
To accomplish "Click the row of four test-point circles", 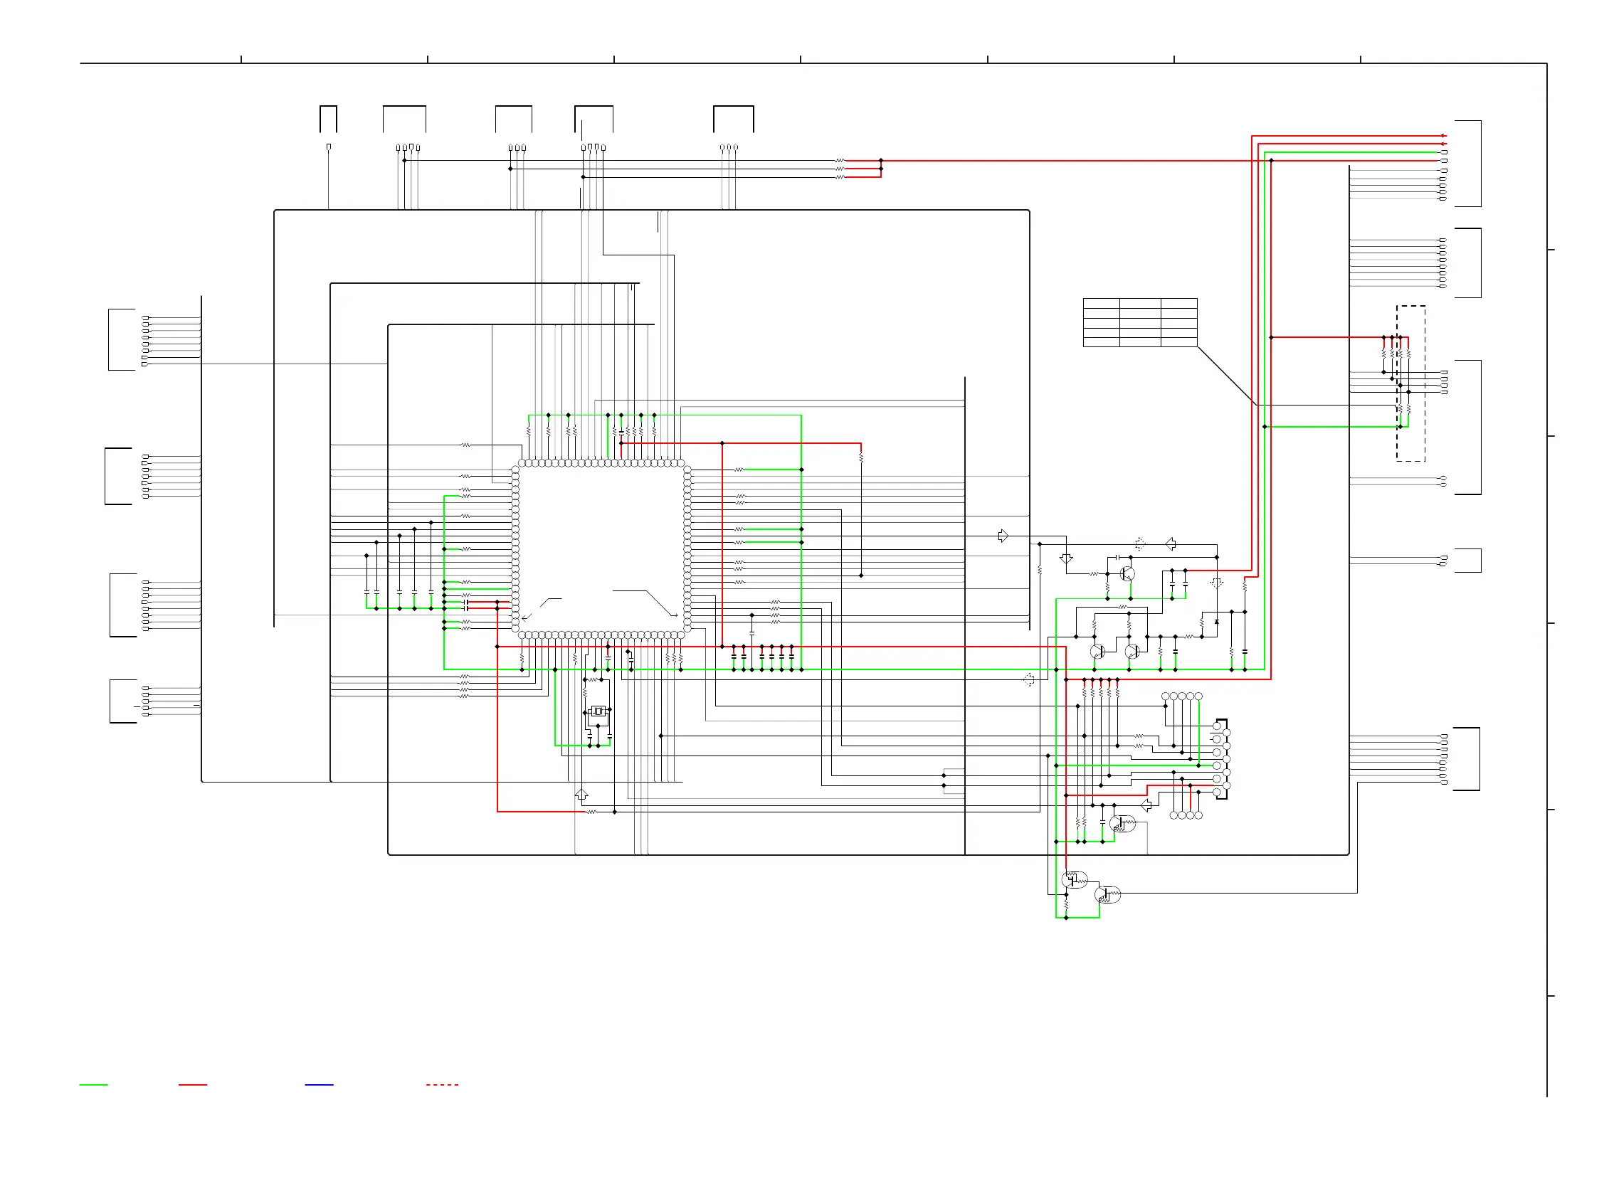I will tap(1186, 815).
